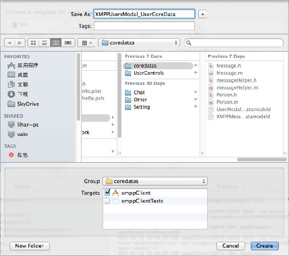Switch to column view mode
Viewport: 289px width, 256px height.
click(x=56, y=43)
